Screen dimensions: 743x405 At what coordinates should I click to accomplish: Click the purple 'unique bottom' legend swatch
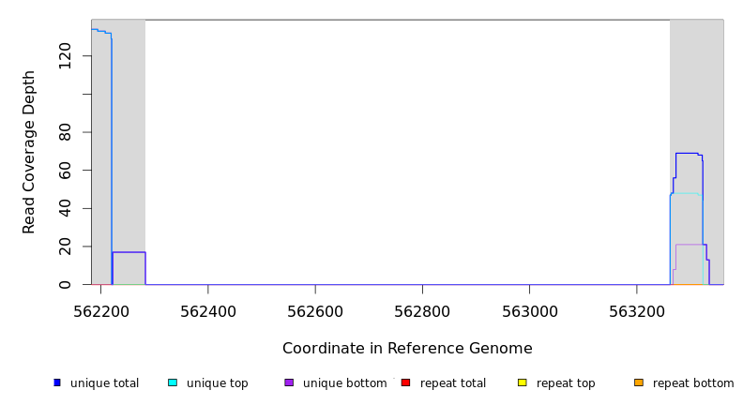click(289, 382)
